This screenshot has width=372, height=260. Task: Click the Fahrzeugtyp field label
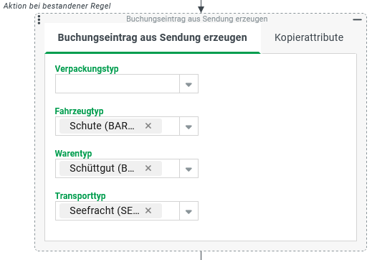79,111
